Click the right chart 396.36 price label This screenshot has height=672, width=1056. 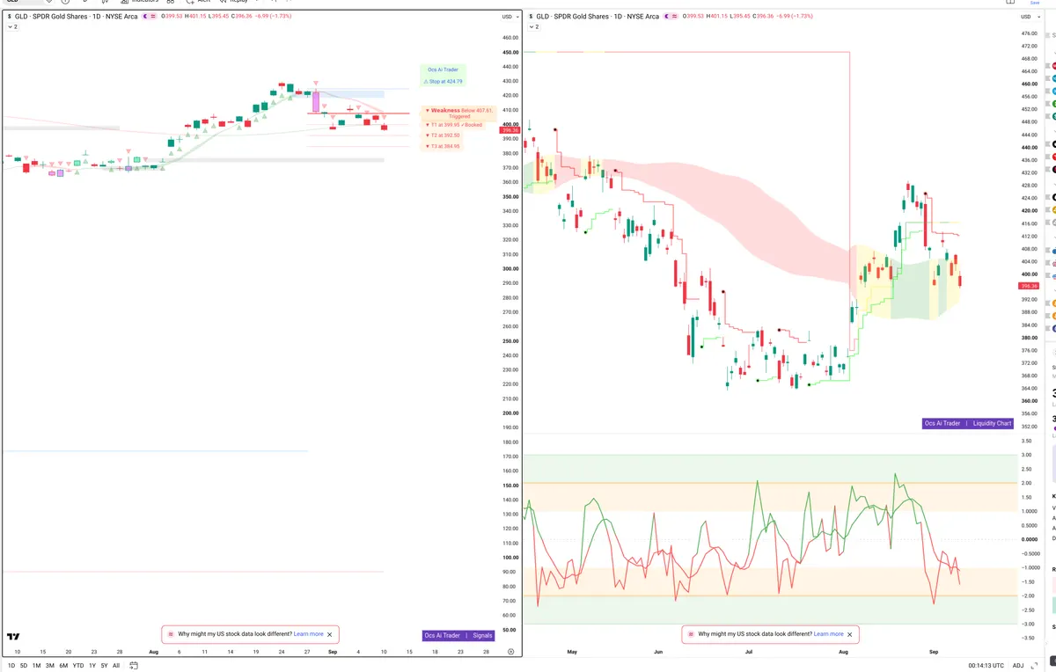coord(1028,286)
